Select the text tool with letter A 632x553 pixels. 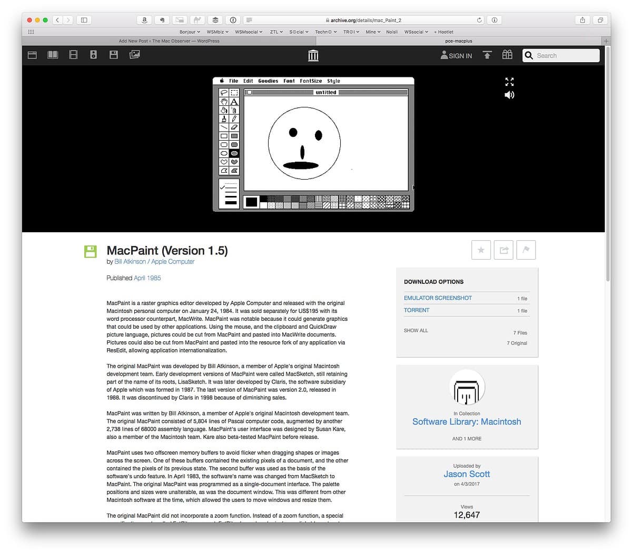tap(234, 101)
